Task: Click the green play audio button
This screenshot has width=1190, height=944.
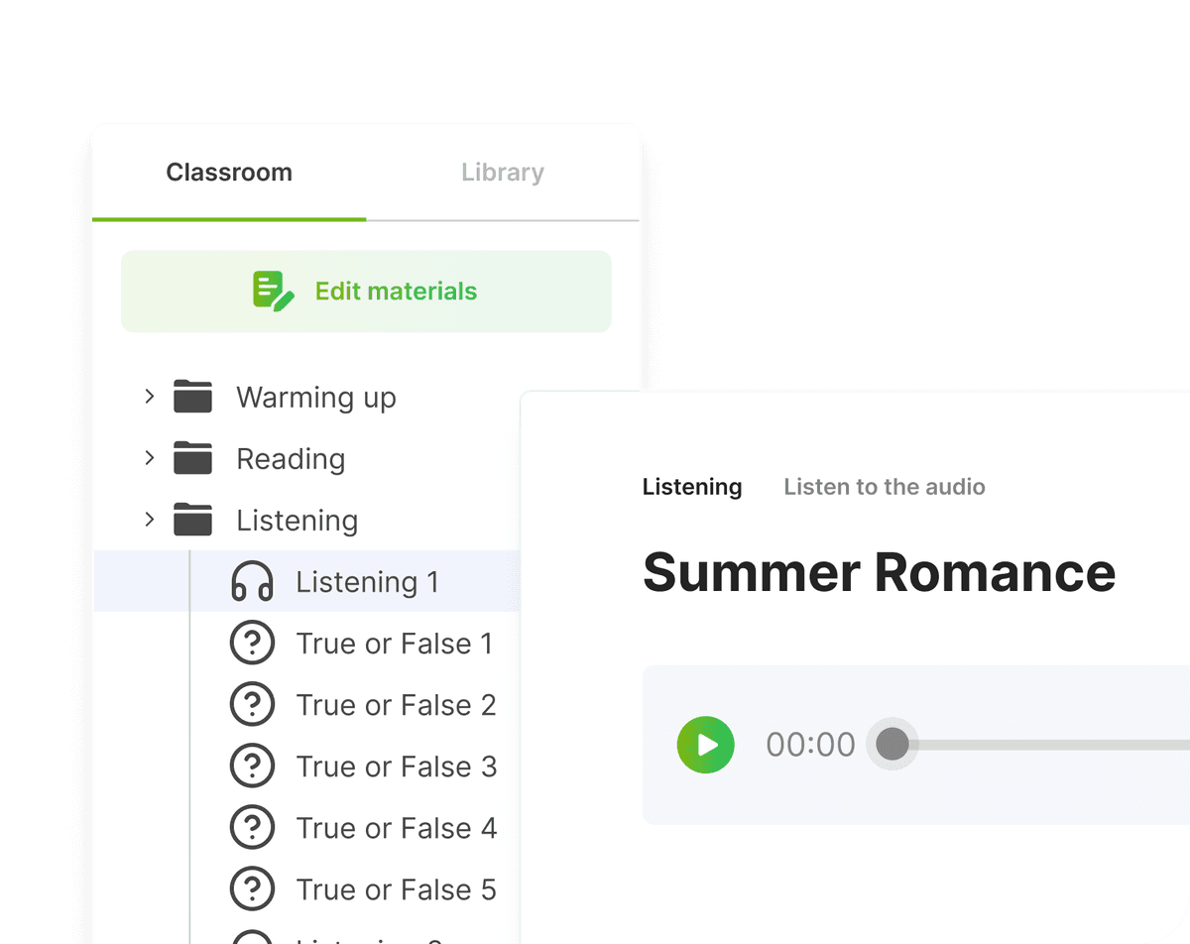Action: coord(705,745)
